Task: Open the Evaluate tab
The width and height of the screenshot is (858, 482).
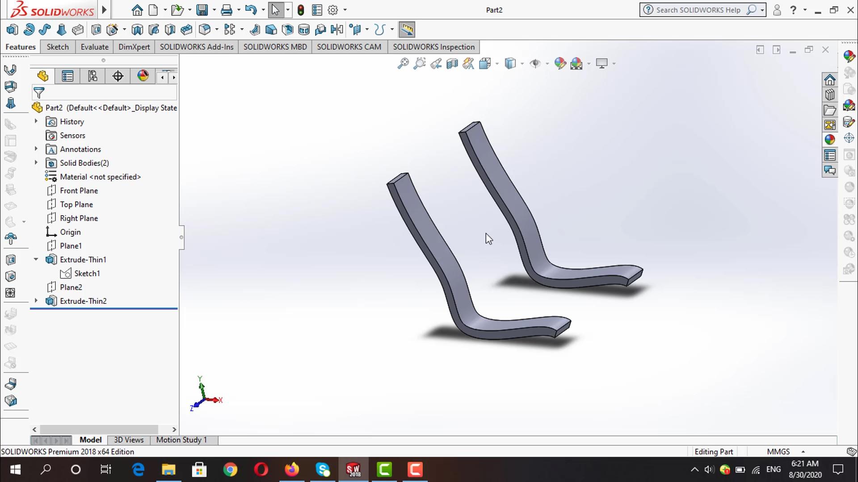Action: pos(94,47)
